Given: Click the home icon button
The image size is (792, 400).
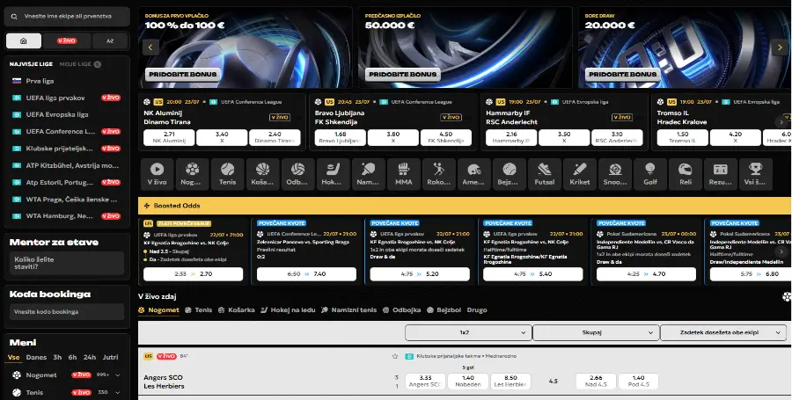Looking at the screenshot, I should 24,40.
